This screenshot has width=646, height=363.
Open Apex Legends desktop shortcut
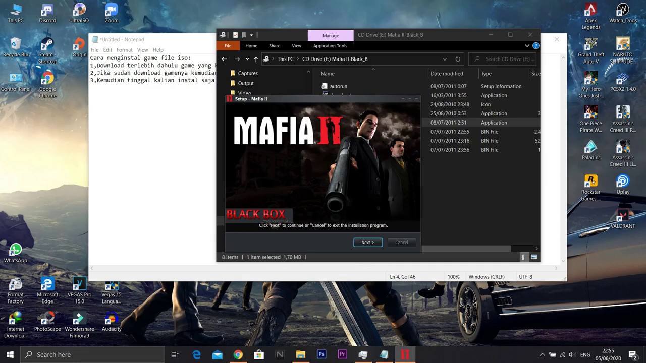tap(590, 17)
